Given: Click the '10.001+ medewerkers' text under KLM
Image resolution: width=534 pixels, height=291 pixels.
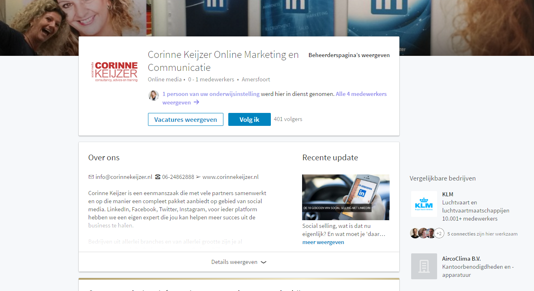Looking at the screenshot, I should (x=470, y=219).
